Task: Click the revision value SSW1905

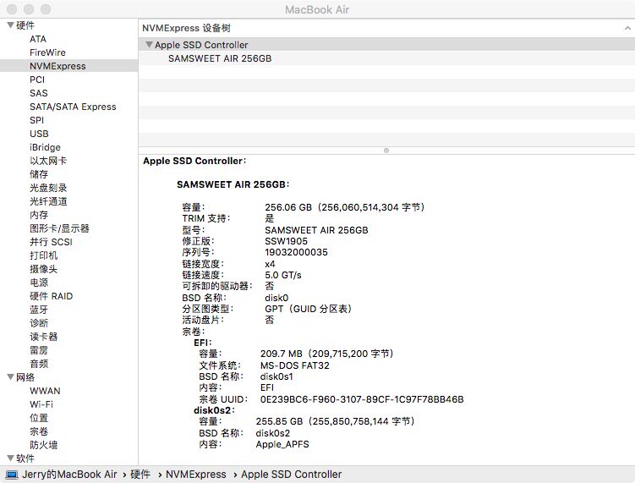Action: click(286, 241)
